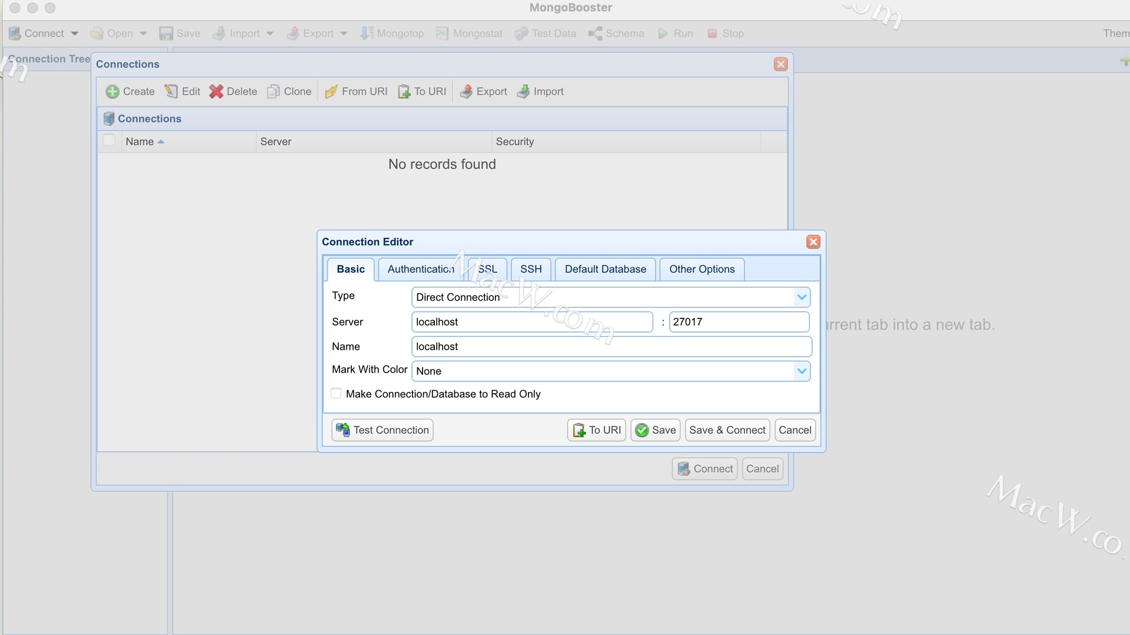Add new tab with green plus icon
The image size is (1130, 635).
pyautogui.click(x=1124, y=60)
